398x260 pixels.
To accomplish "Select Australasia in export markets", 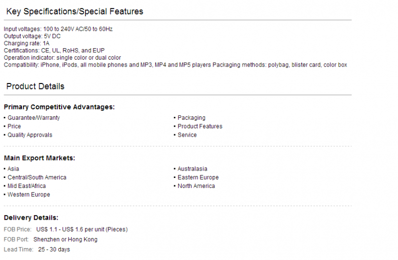I will click(192, 169).
